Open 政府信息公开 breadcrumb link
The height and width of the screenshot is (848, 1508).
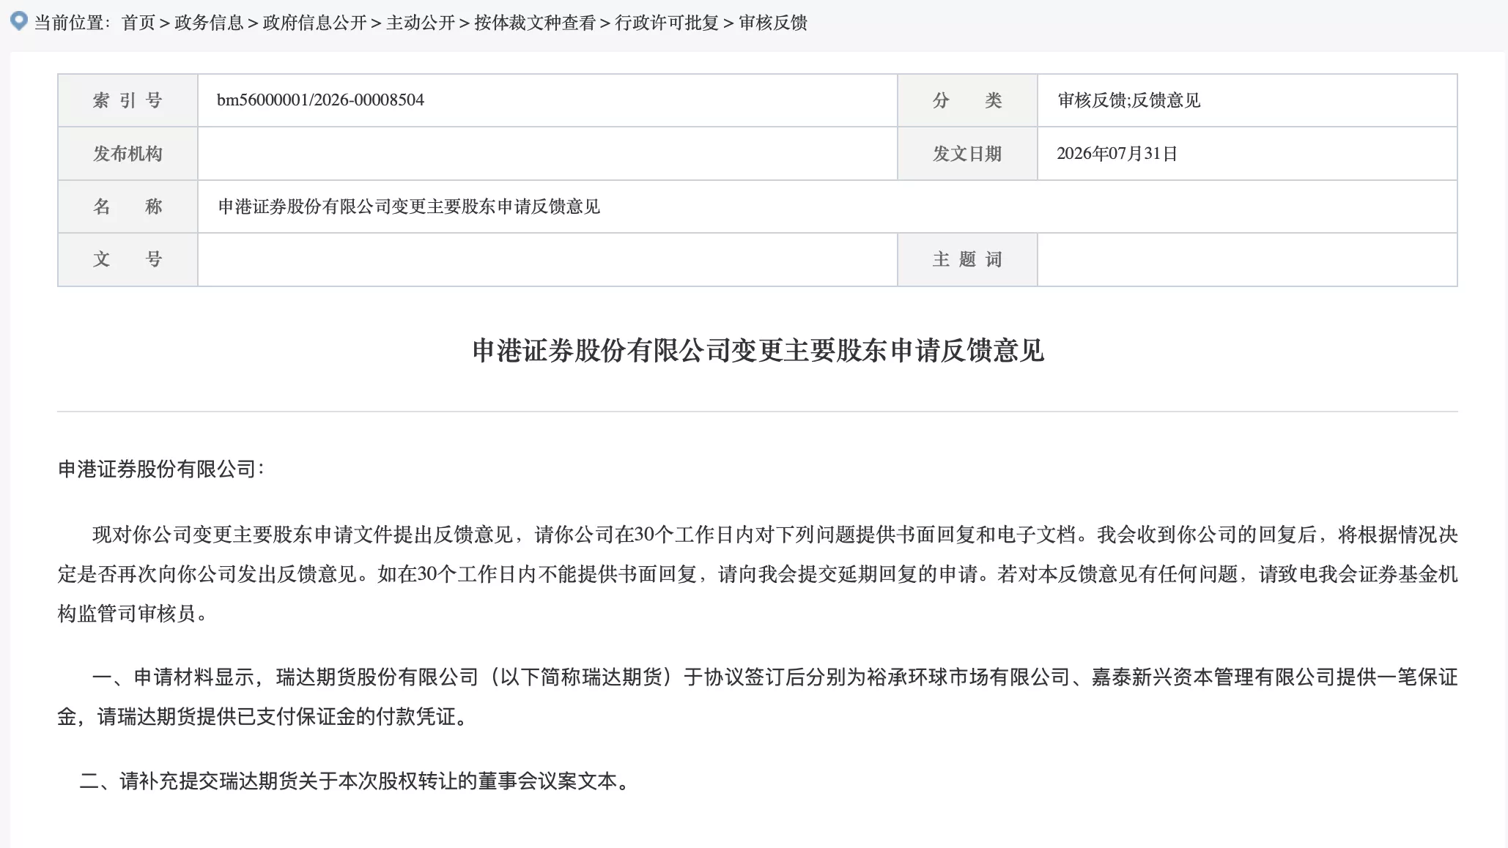[314, 23]
